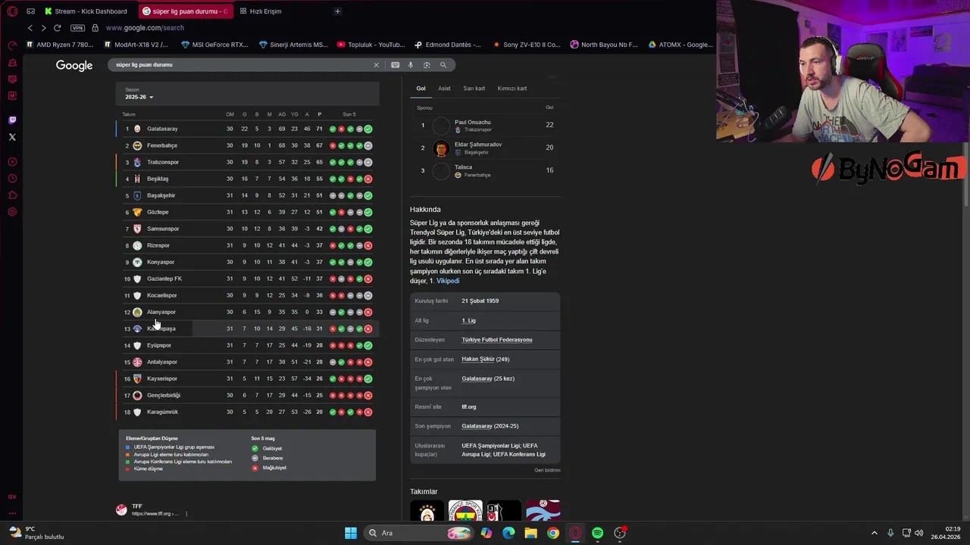
Task: Open the weather widget showing 9°C
Action: click(36, 533)
